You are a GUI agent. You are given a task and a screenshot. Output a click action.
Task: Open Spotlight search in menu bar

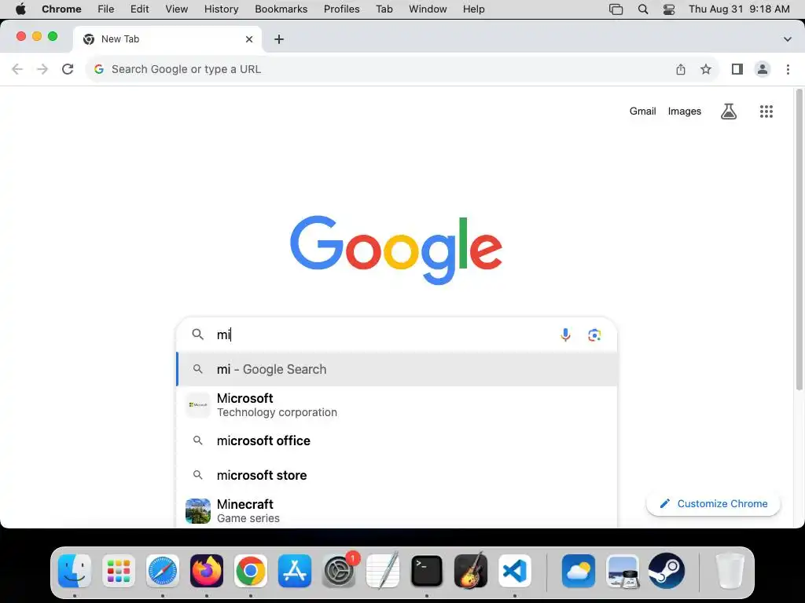point(643,9)
